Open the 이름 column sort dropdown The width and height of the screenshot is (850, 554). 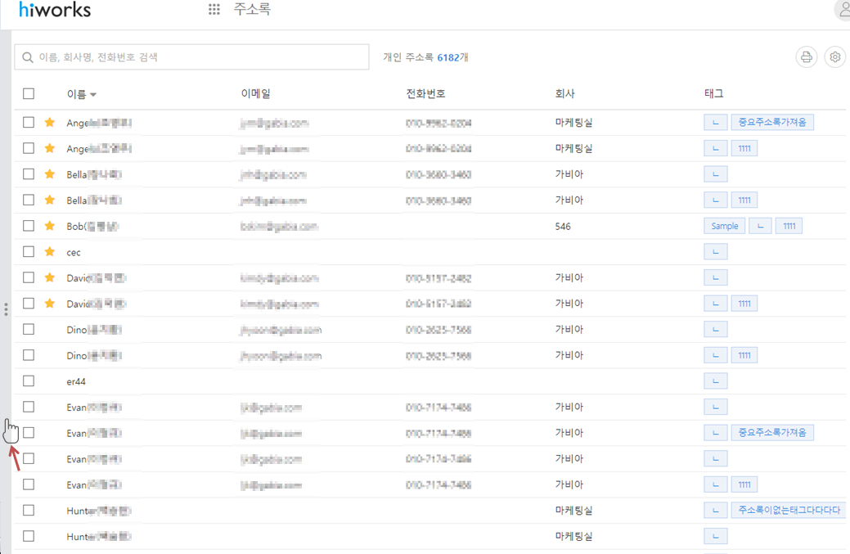tap(93, 95)
